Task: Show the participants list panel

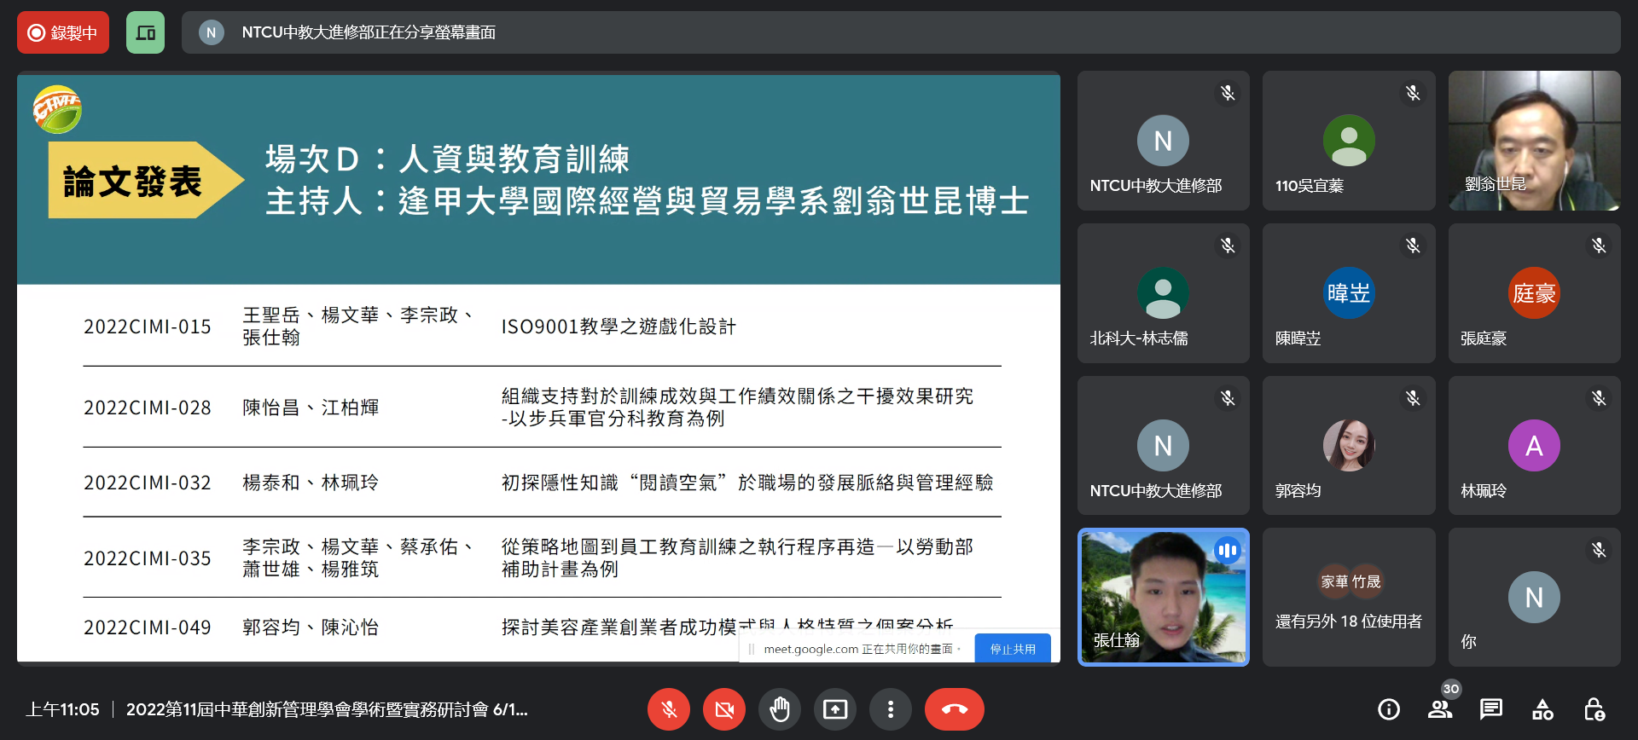Action: [x=1440, y=709]
